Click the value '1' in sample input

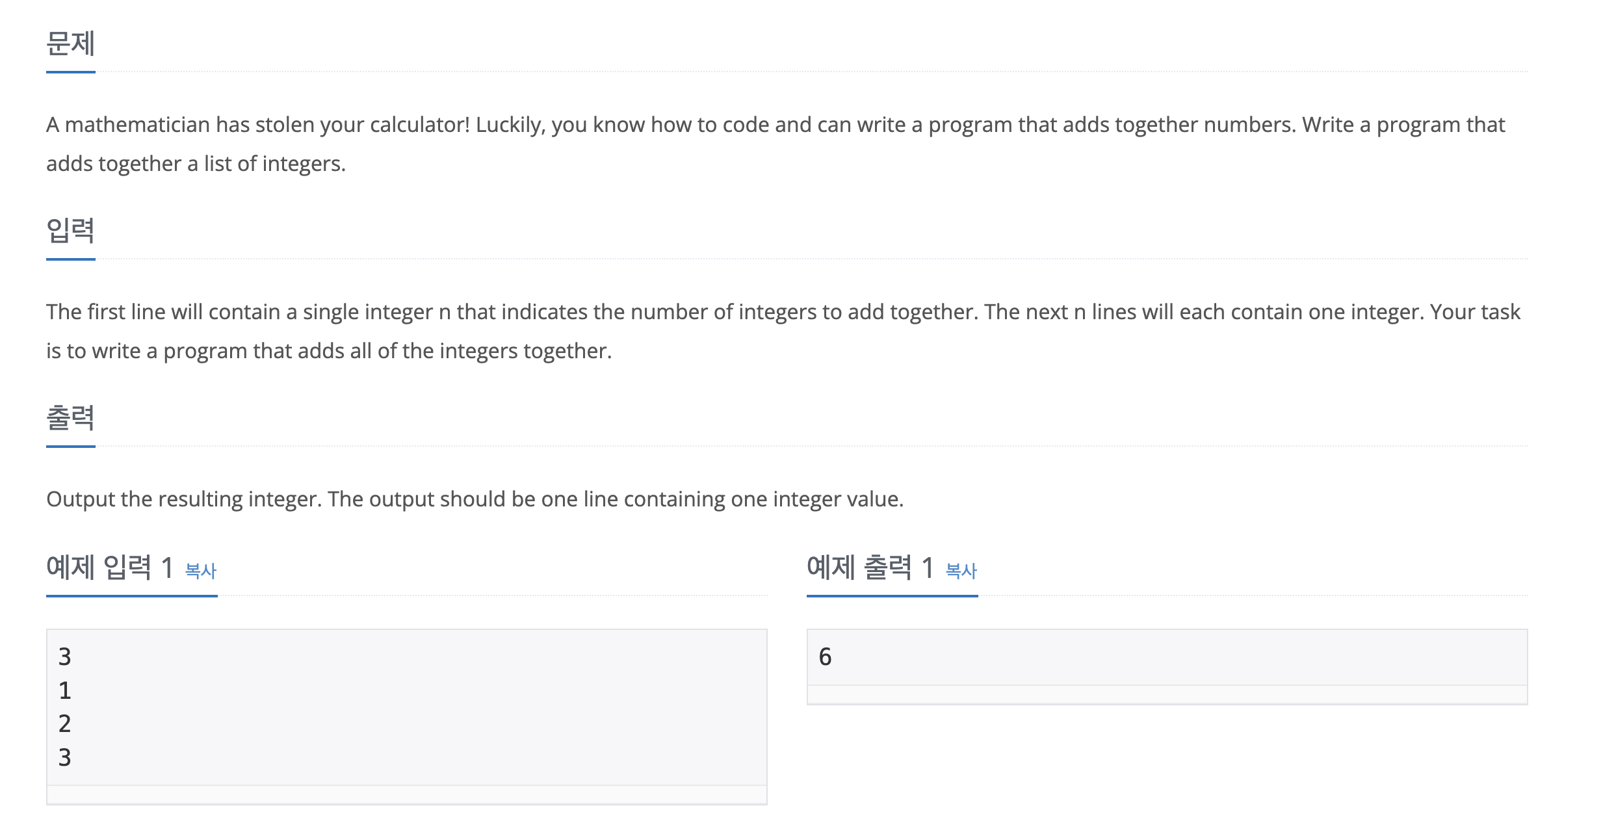65,690
